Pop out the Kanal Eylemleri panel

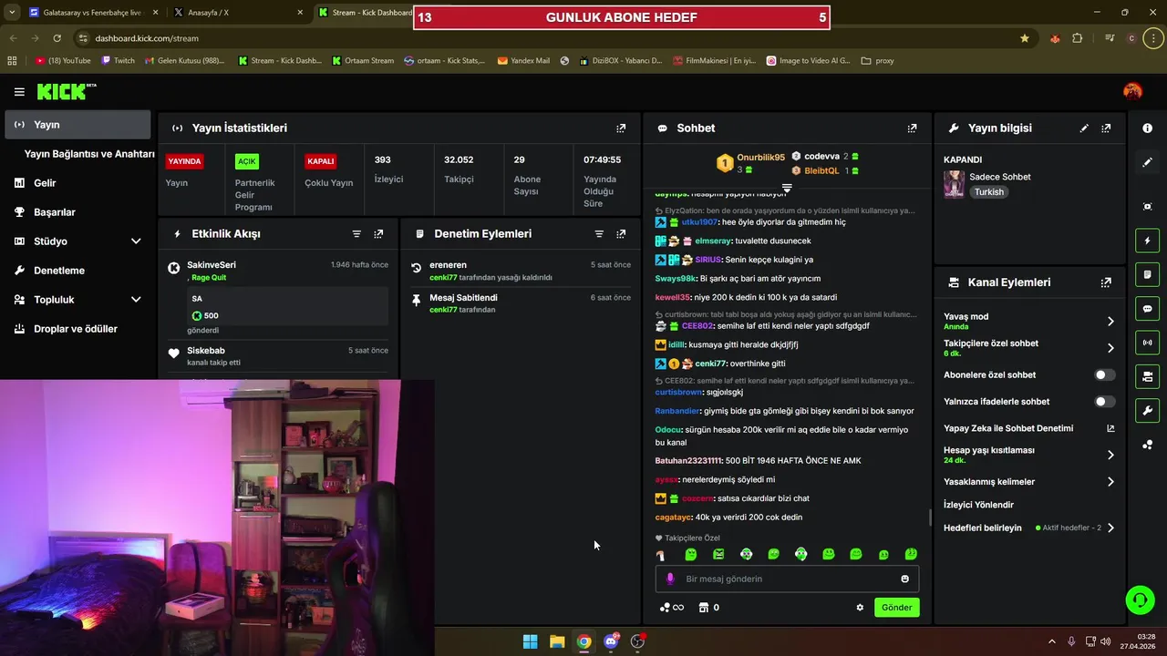click(x=1106, y=282)
